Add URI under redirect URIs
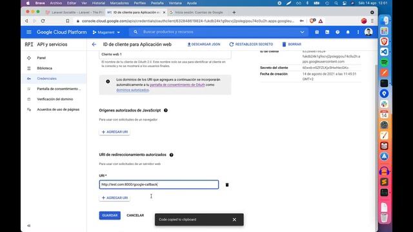Image resolution: width=413 pixels, height=232 pixels. pos(115,198)
